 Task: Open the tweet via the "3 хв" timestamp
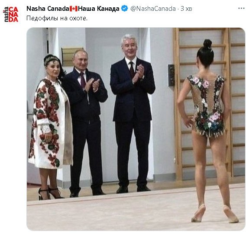187,9
